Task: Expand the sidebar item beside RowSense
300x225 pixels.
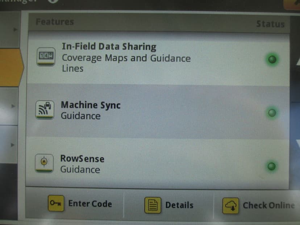Action: click(x=9, y=145)
